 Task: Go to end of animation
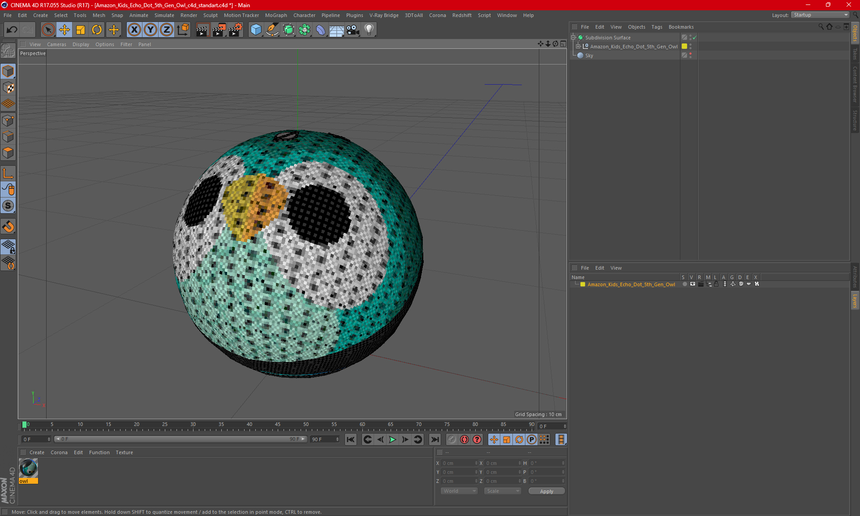tap(434, 439)
